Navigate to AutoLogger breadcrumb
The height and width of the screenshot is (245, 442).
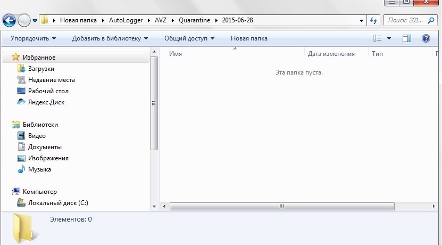coord(126,20)
